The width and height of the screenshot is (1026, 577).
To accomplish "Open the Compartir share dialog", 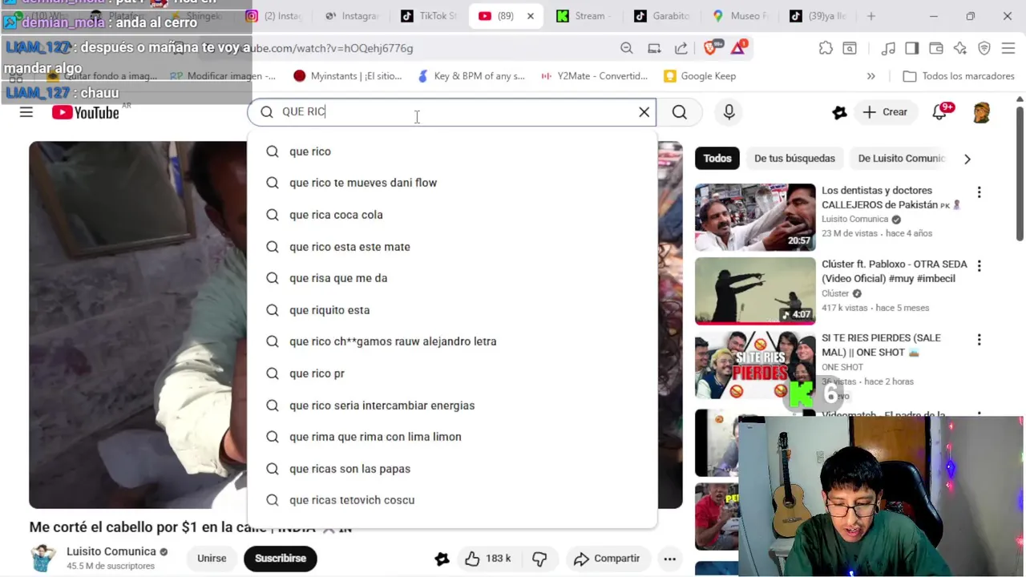I will (607, 559).
